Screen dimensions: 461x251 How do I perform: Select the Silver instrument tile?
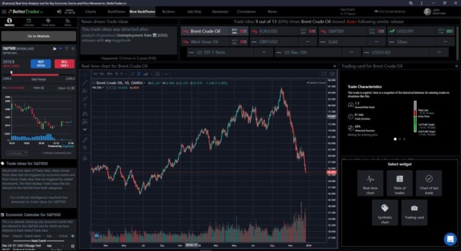(421, 42)
